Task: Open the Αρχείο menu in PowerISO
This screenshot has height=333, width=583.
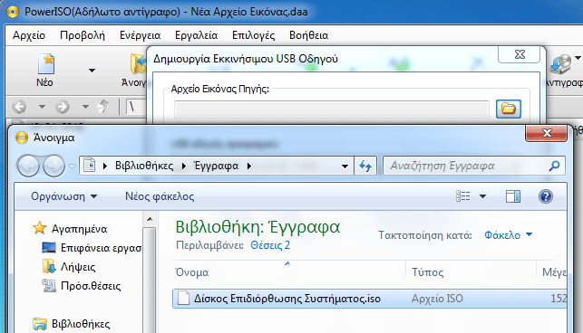Action: click(29, 35)
